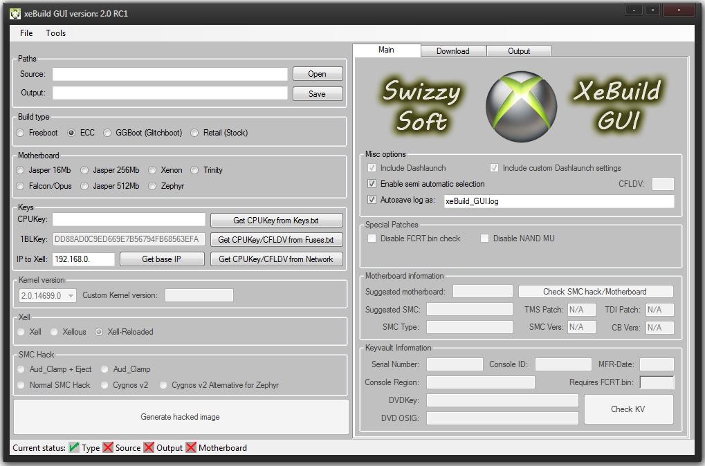Click the red Motherboard status X icon
The image size is (705, 466).
pos(191,448)
